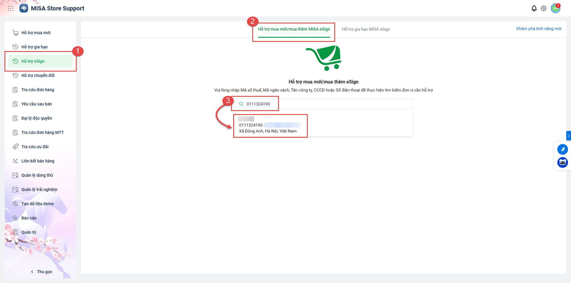The height and width of the screenshot is (283, 571).
Task: Open Báo cáo section
Action: point(40,218)
